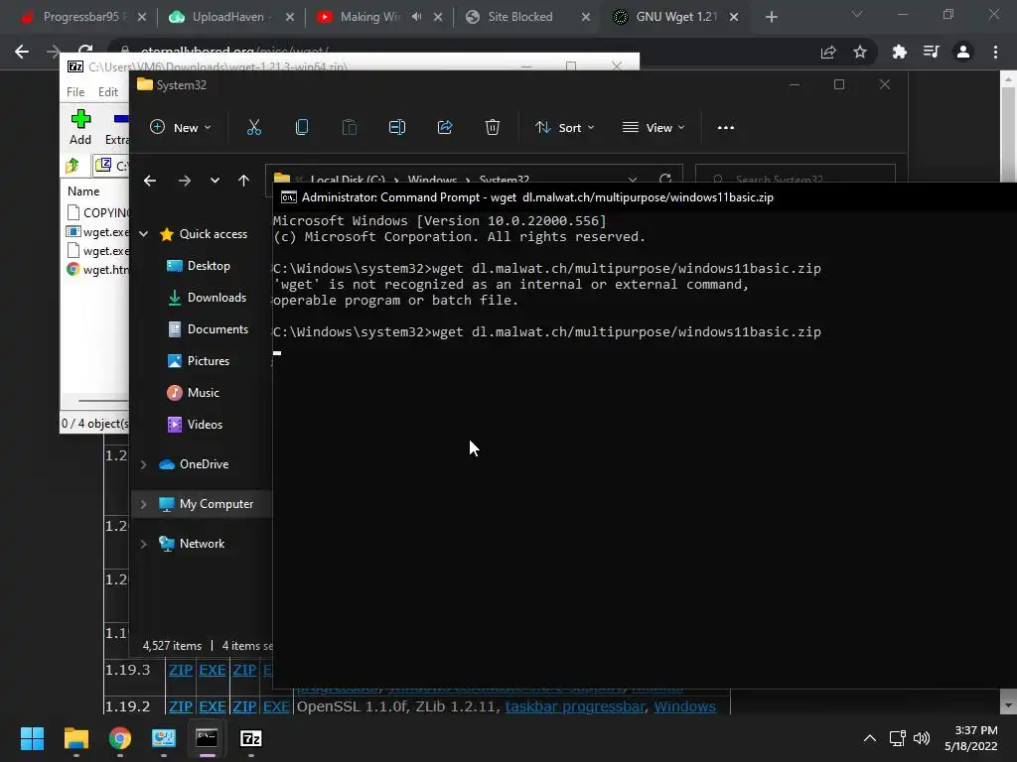Click the network icon in system tray
This screenshot has width=1017, height=762.
coord(898,738)
